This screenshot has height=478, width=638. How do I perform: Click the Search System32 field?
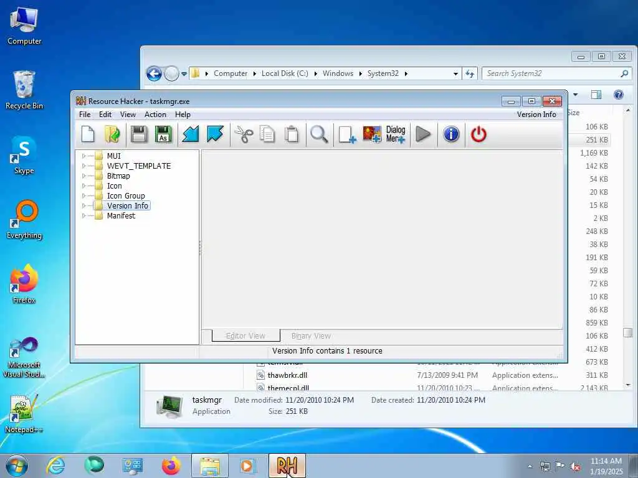556,73
